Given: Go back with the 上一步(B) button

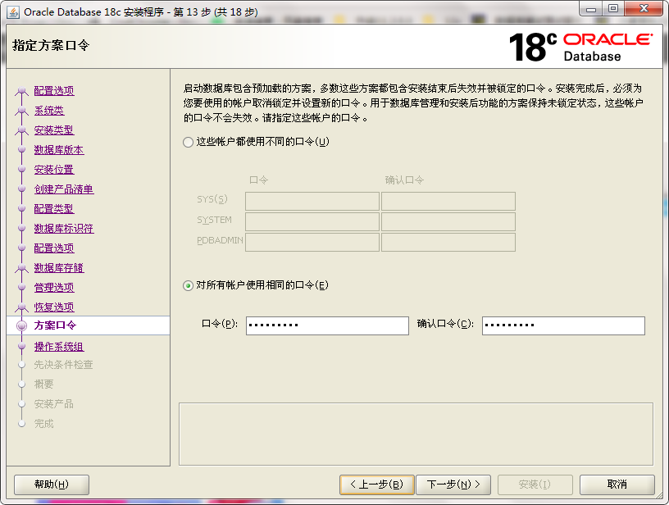Looking at the screenshot, I should pos(377,485).
